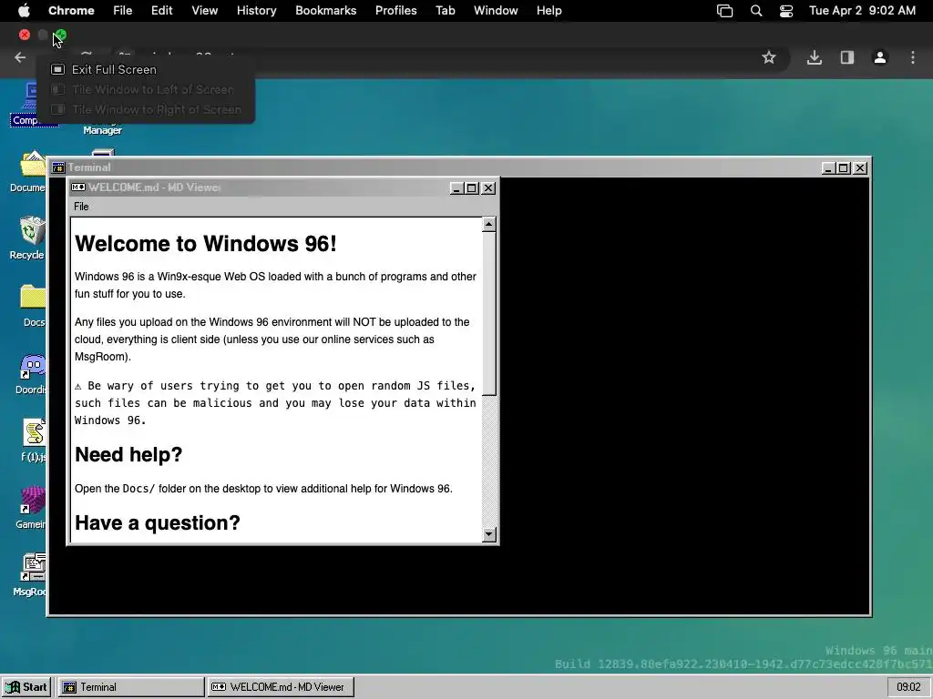
Task: Click the 'Have a question?' heading
Action: tap(158, 523)
